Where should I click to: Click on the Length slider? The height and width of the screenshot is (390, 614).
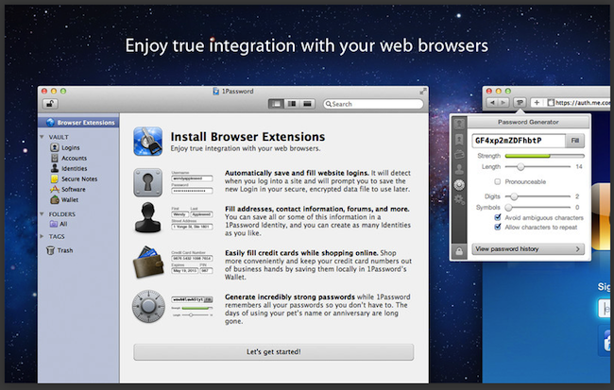[537, 167]
